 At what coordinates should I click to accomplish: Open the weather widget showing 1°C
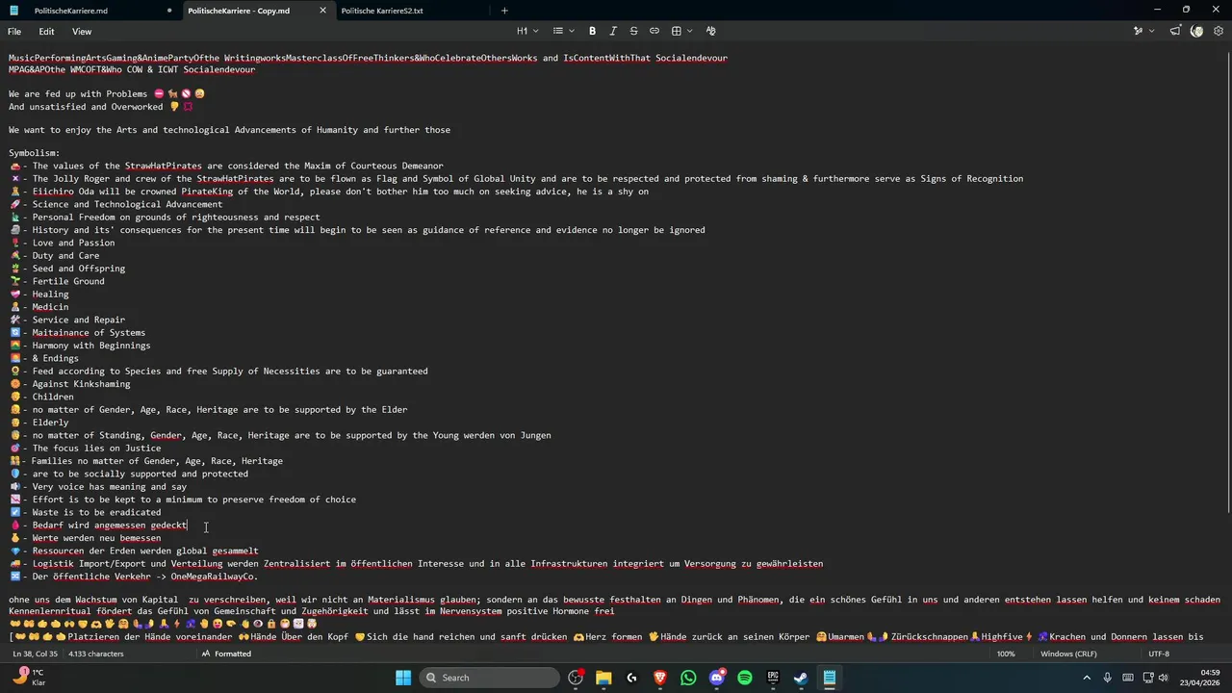click(x=29, y=677)
